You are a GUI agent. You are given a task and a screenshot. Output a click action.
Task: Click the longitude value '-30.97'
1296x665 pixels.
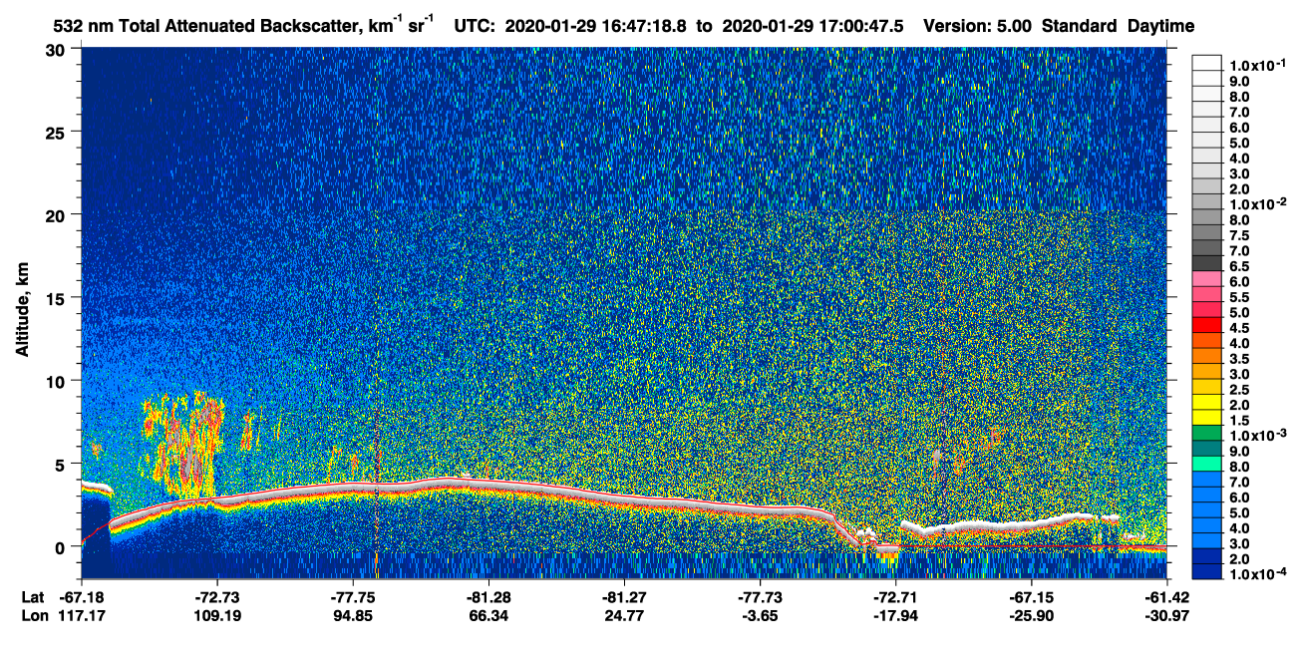[x=1167, y=616]
